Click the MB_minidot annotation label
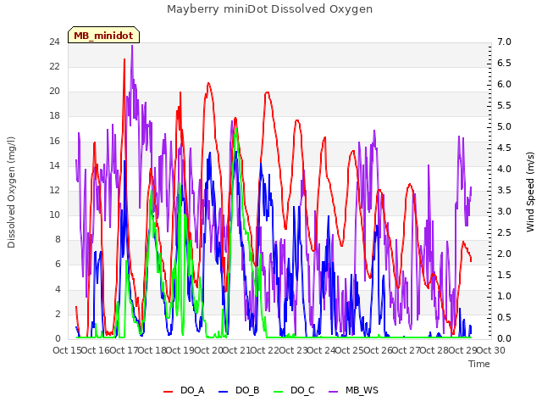The width and height of the screenshot is (542, 407). point(103,36)
